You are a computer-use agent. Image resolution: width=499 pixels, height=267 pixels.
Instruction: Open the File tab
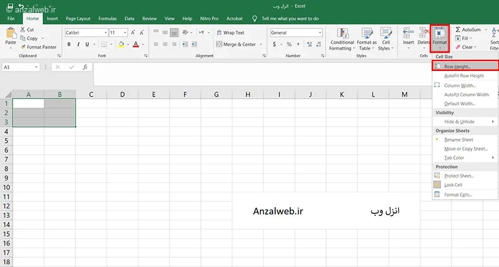click(11, 19)
